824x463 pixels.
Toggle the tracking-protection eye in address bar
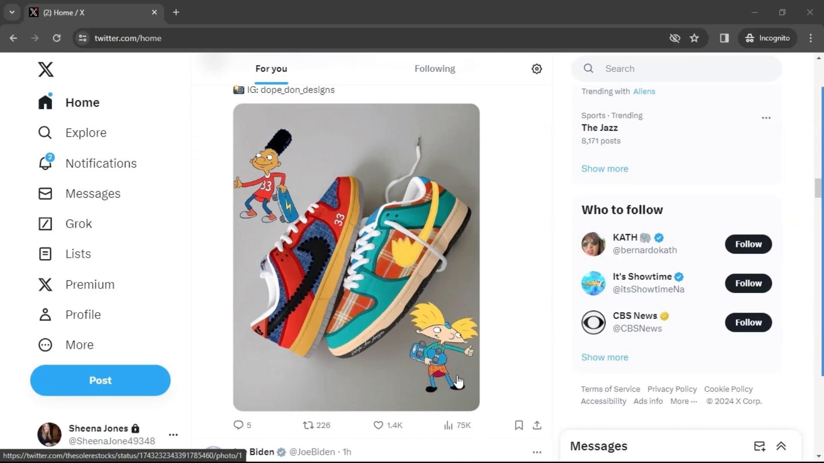coord(675,38)
